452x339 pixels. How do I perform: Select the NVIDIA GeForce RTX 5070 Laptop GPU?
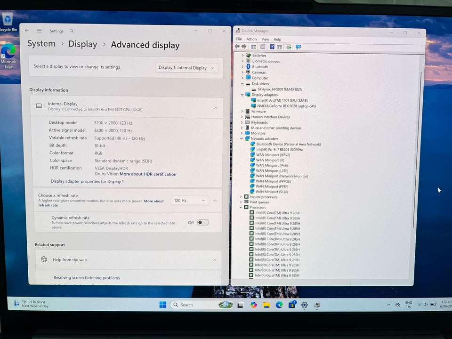(x=286, y=106)
